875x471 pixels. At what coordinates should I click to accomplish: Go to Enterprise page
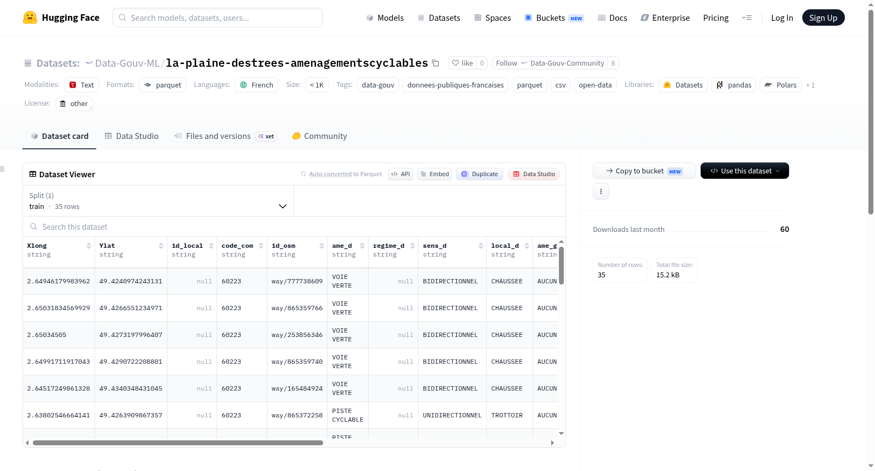[x=665, y=18]
